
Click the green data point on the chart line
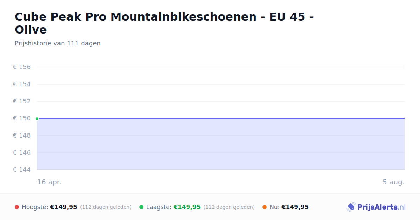pyautogui.click(x=37, y=119)
